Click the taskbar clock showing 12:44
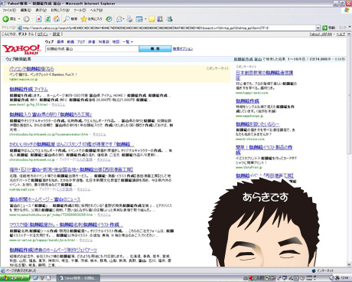This screenshot has height=282, width=352. 344,277
